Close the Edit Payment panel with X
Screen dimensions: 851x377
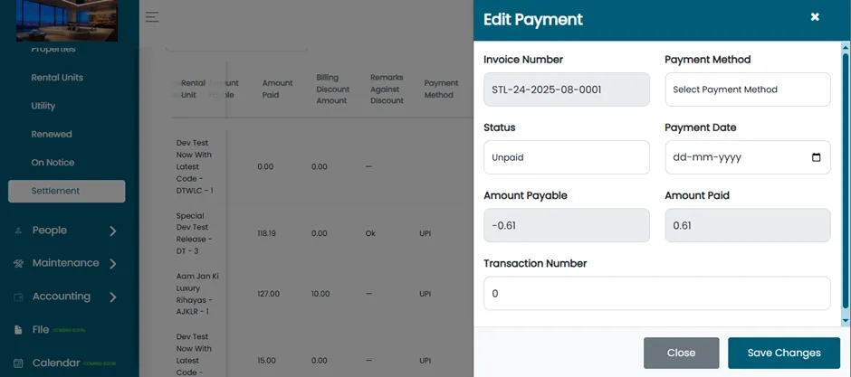tap(815, 17)
